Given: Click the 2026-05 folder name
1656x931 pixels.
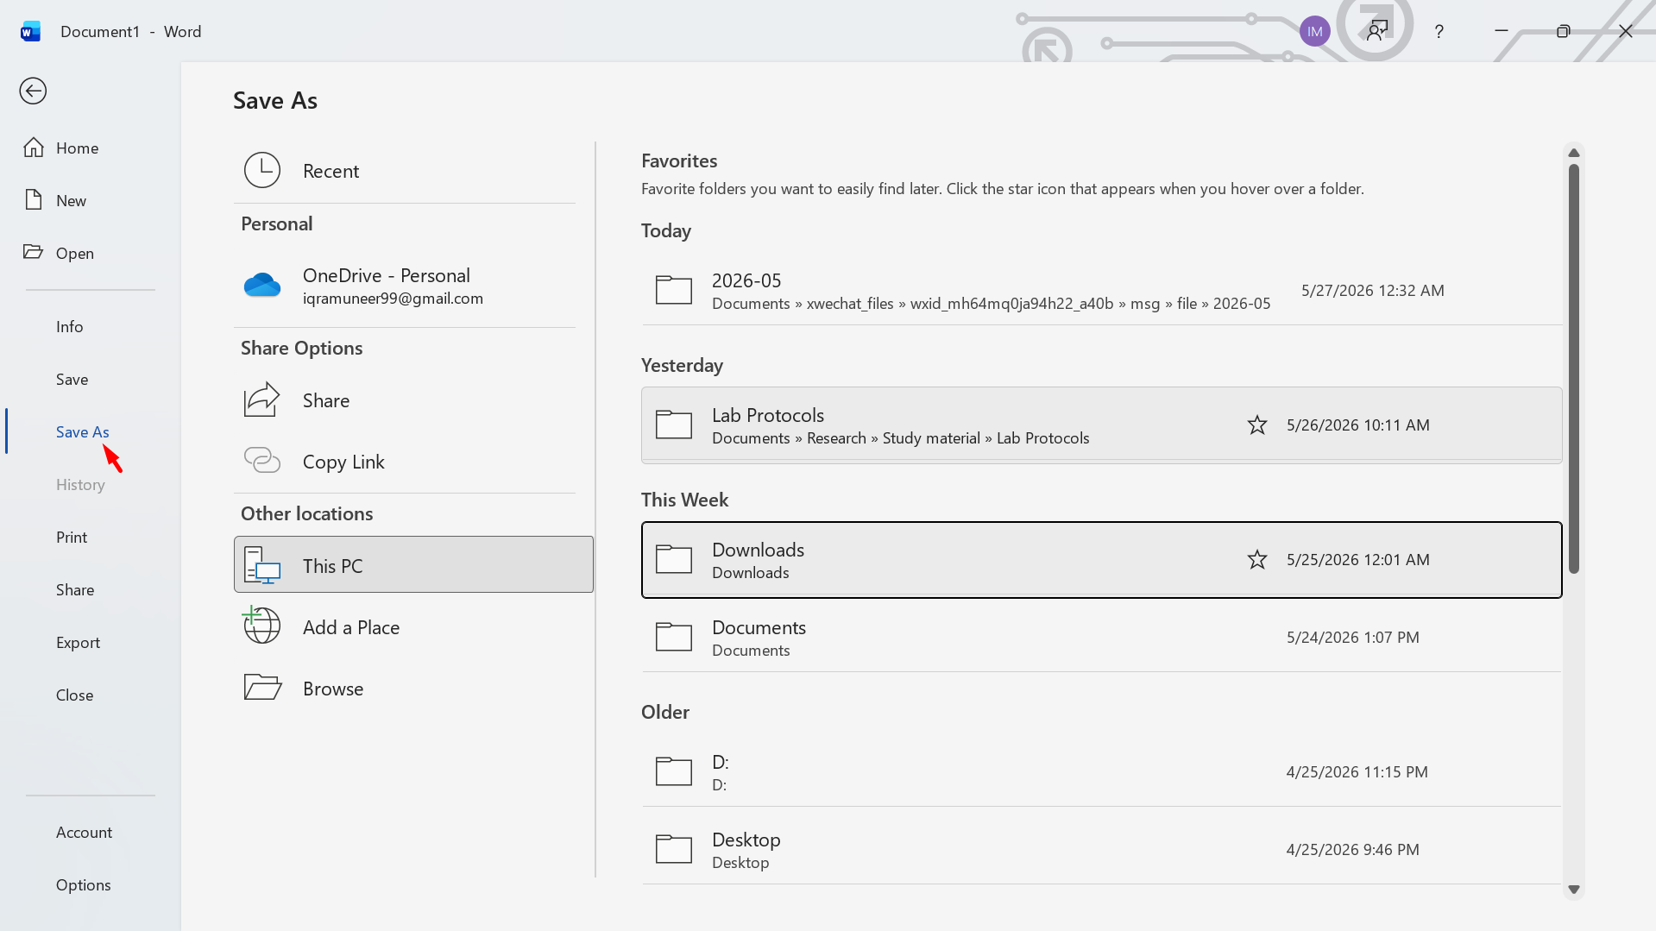Looking at the screenshot, I should coord(746,280).
